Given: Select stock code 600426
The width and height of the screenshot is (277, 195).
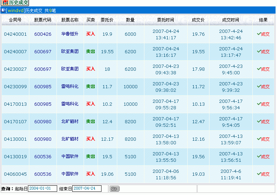Looking at the screenshot, I should pyautogui.click(x=43, y=34).
